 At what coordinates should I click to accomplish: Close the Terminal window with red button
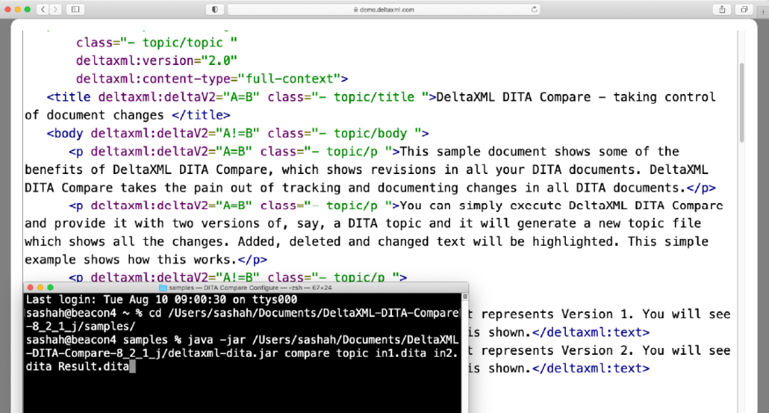[31, 288]
